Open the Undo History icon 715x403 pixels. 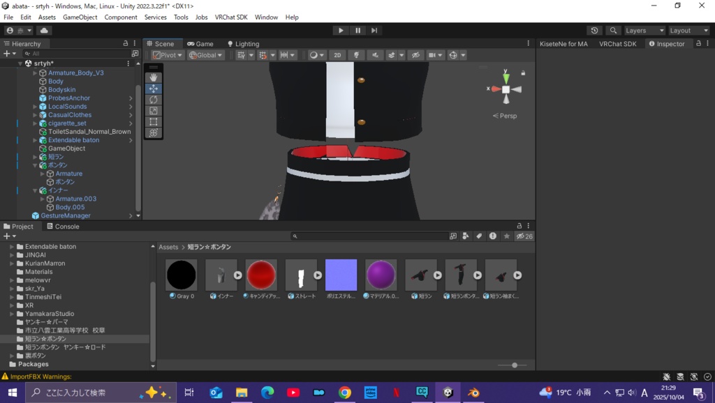tap(594, 31)
